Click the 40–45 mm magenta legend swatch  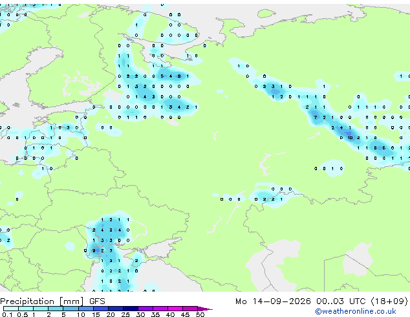click(175, 309)
